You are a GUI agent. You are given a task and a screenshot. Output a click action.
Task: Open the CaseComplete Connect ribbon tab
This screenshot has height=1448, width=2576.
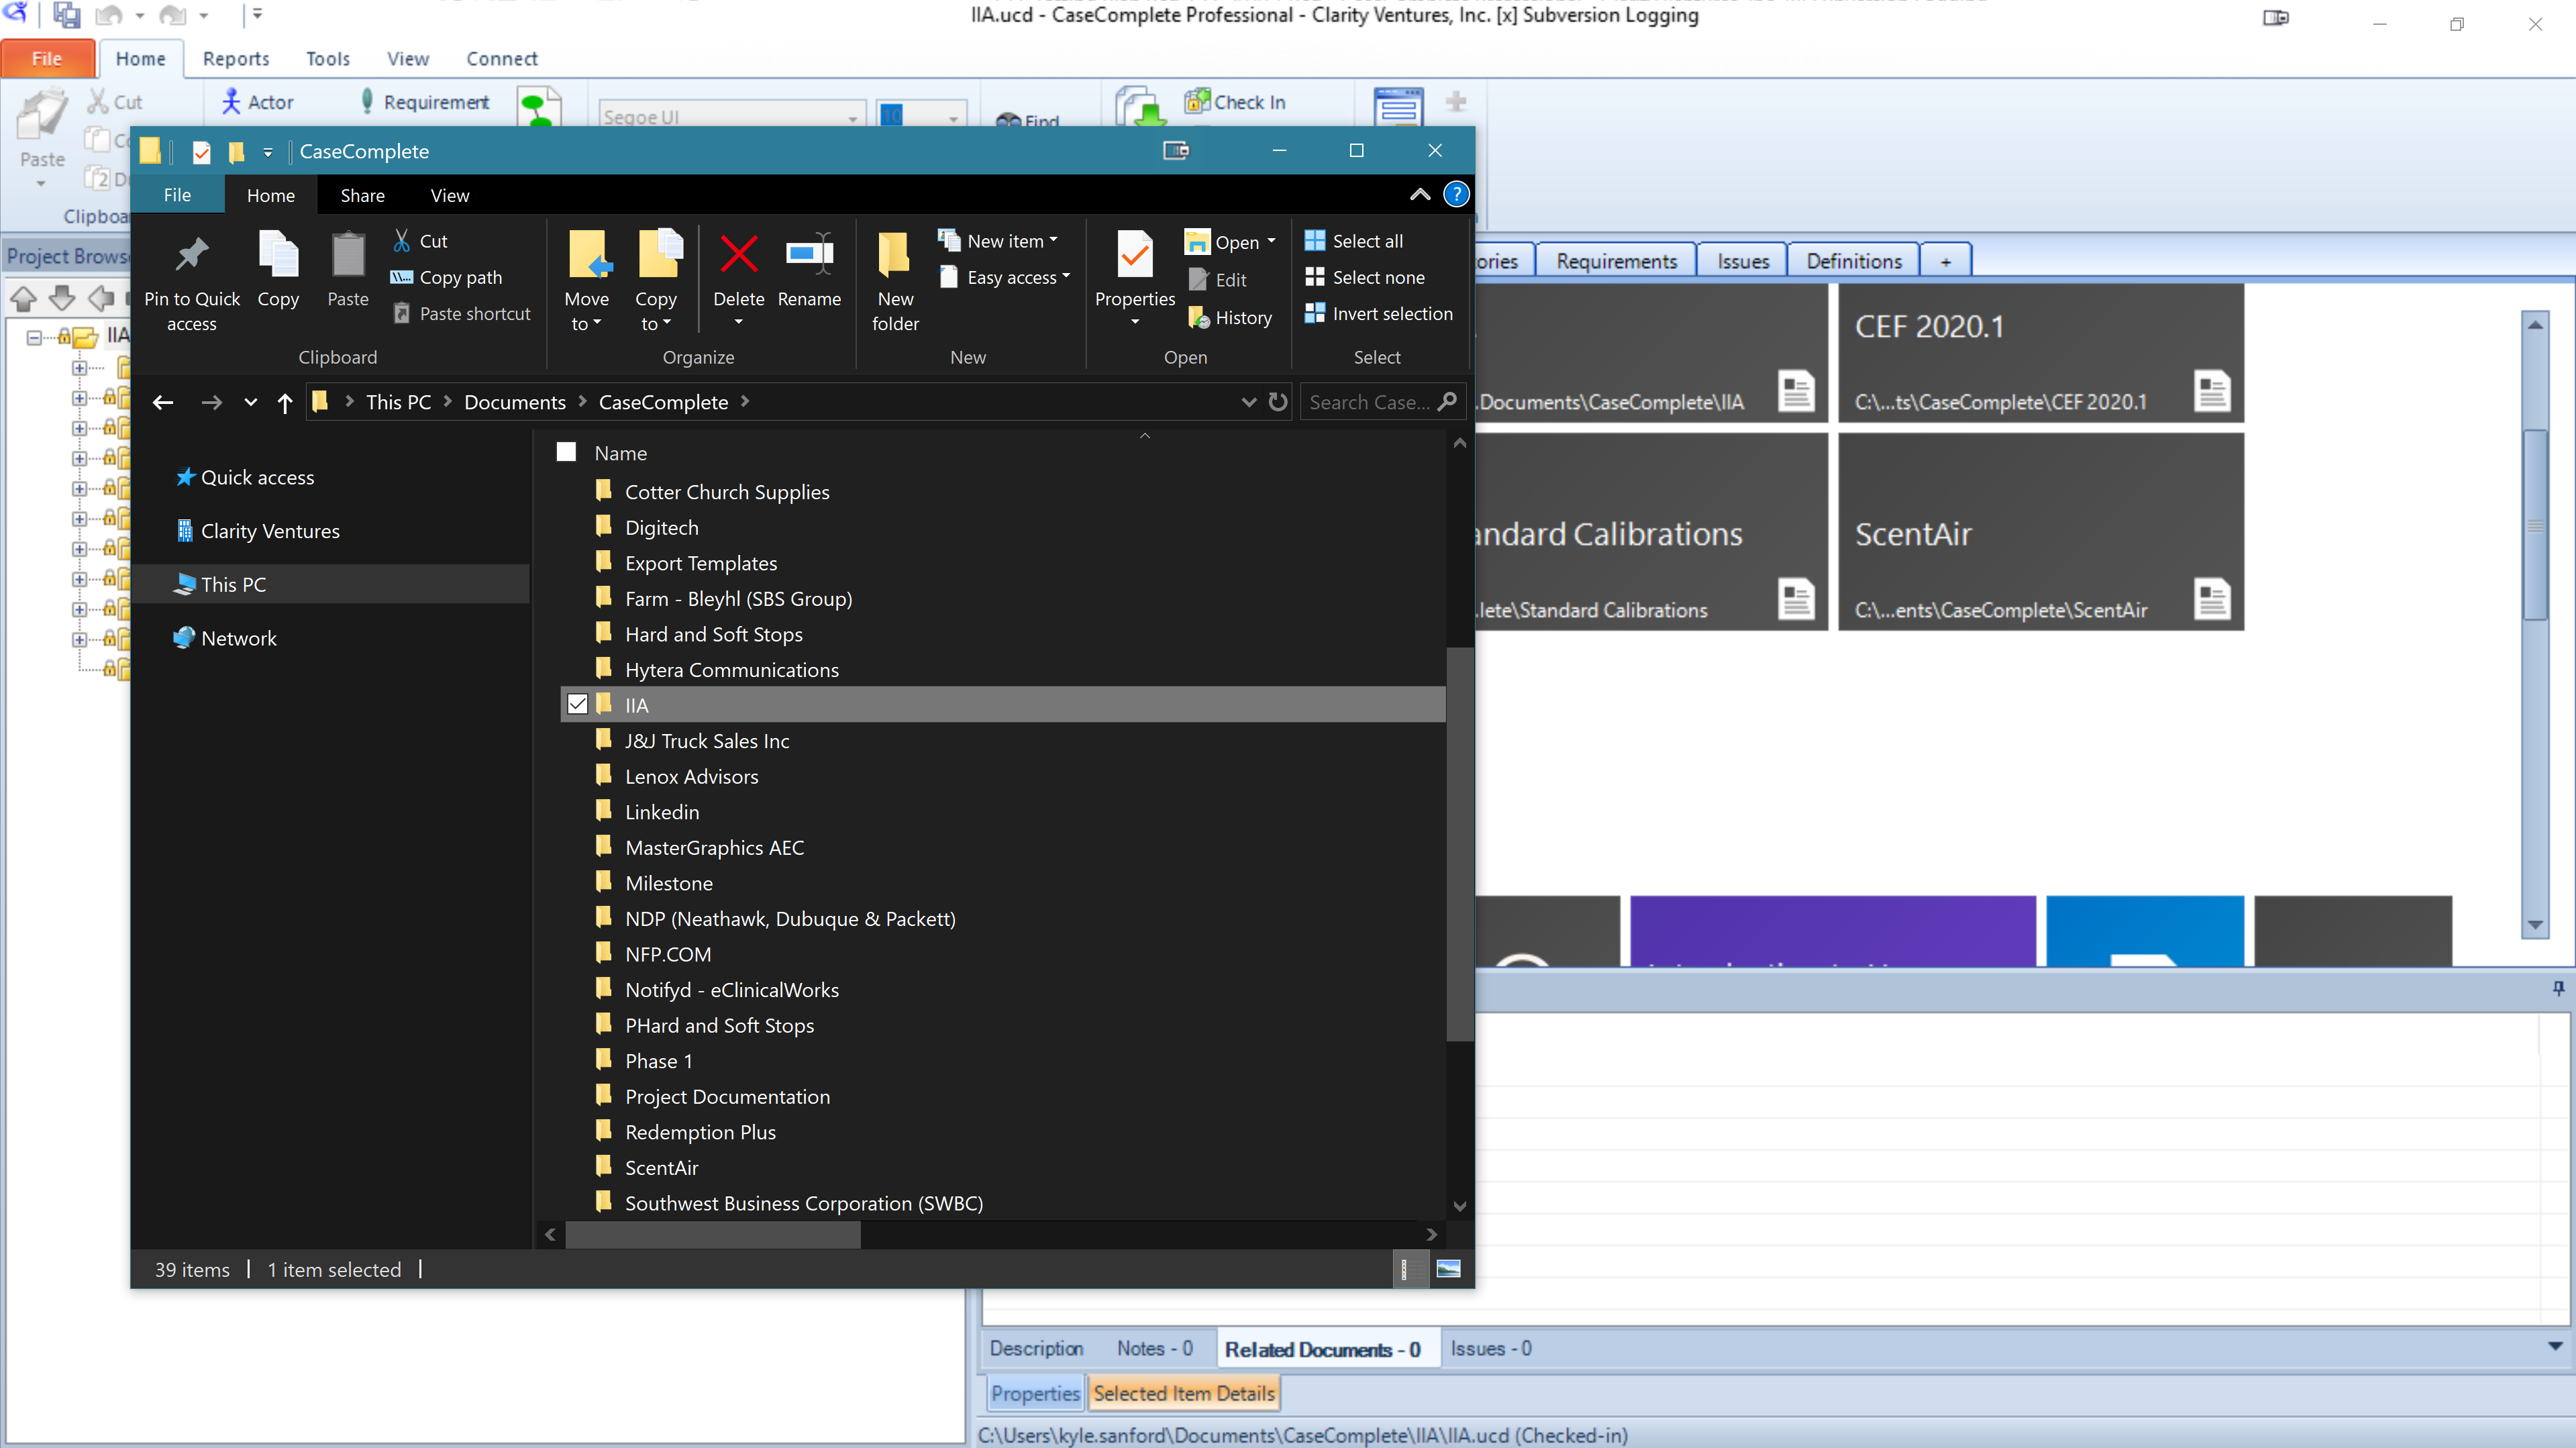(502, 58)
